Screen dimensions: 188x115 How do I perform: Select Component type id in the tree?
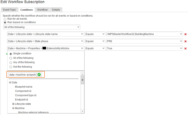click(x=26, y=95)
